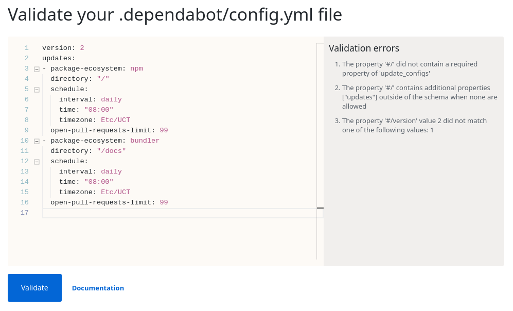Screen dimensions: 513x311
Task: Click the additional properties "updates" error
Action: [420, 97]
